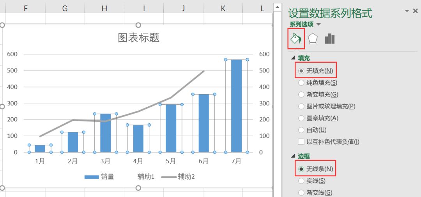Screen dimensions: 421x197
Task: Close the 设置数据系列格式 pane
Action: point(415,11)
